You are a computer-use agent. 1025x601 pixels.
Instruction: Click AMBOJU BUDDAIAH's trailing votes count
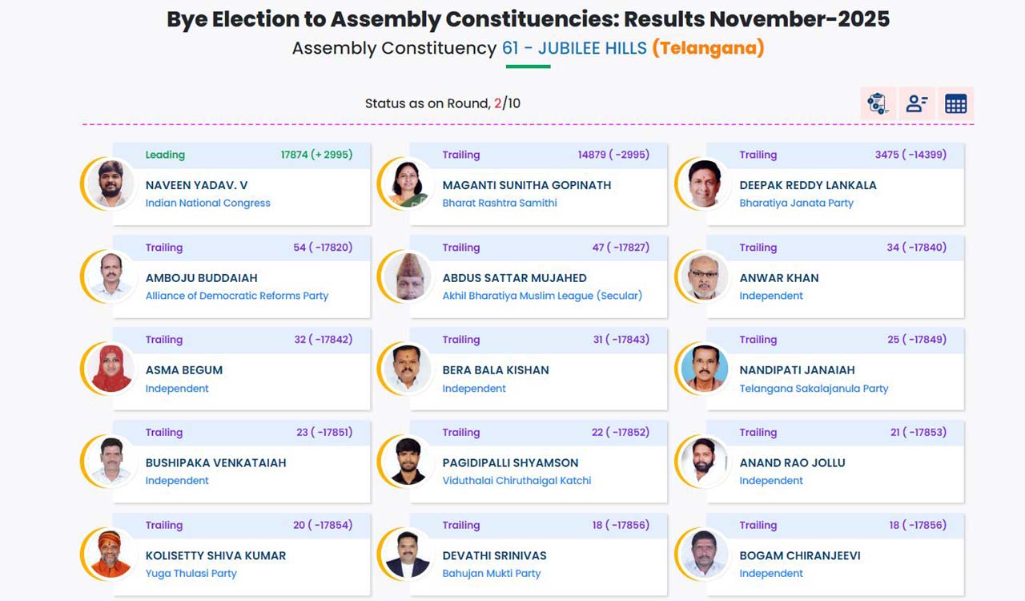(x=323, y=248)
